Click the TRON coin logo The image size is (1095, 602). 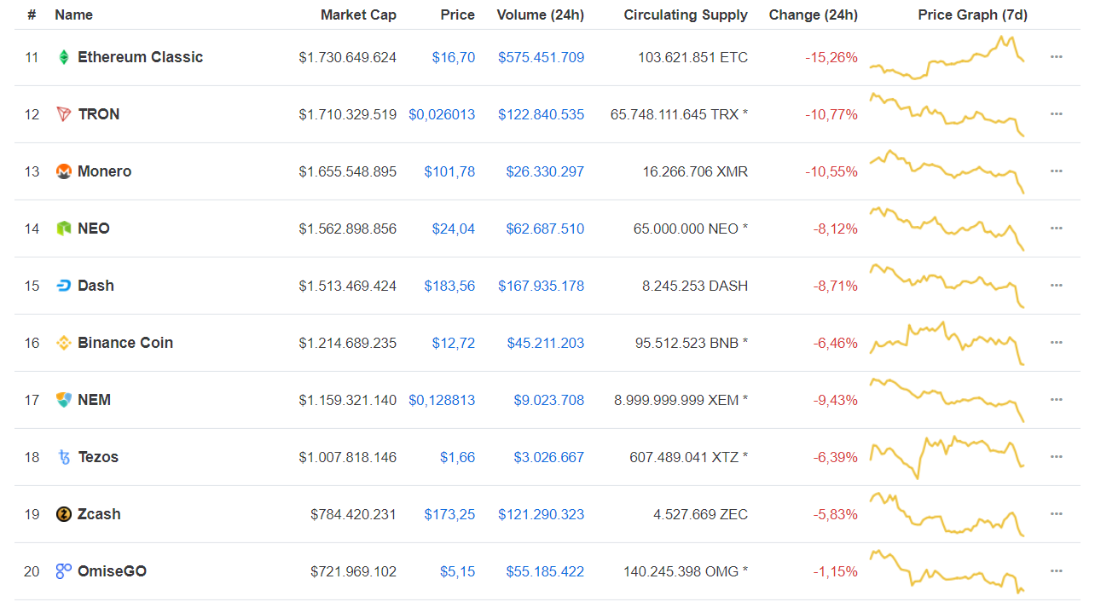(63, 113)
